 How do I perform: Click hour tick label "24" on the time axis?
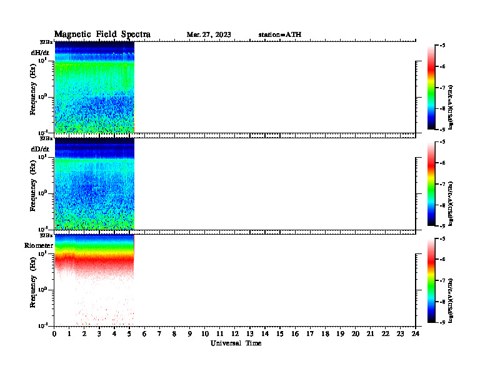(x=416, y=334)
